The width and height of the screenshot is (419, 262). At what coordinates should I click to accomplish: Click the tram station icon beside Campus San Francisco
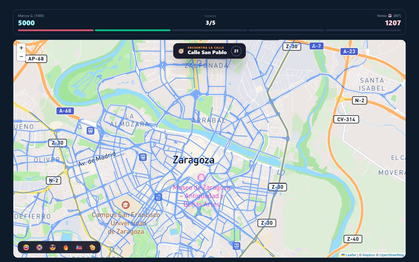pyautogui.click(x=158, y=197)
